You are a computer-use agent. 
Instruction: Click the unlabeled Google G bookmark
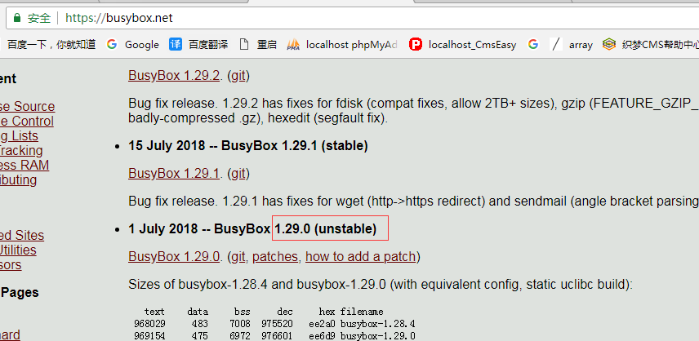(533, 44)
